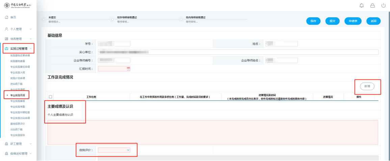Click the 保存 button

[x=313, y=21]
